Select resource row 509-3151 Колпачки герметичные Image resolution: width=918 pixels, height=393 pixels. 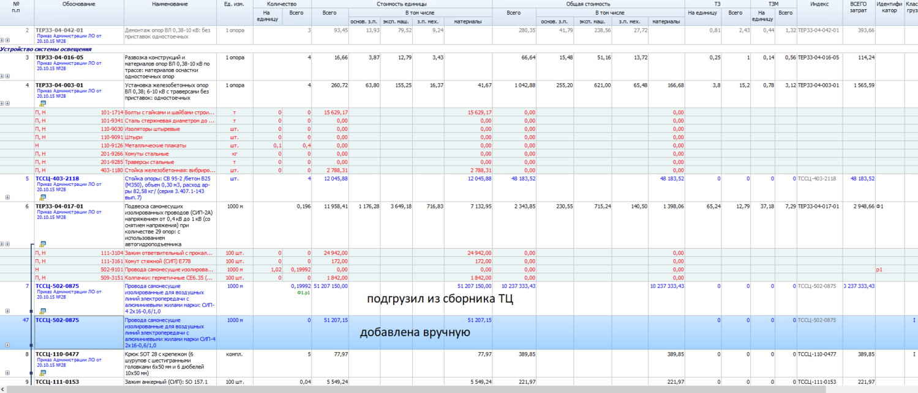459,277
